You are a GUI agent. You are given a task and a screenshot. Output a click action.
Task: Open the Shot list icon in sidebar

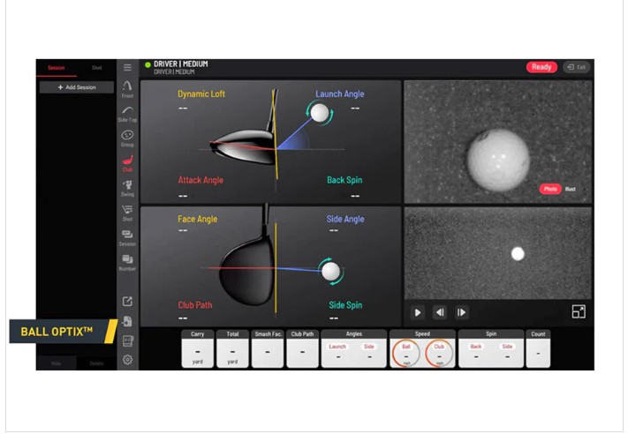(x=127, y=213)
